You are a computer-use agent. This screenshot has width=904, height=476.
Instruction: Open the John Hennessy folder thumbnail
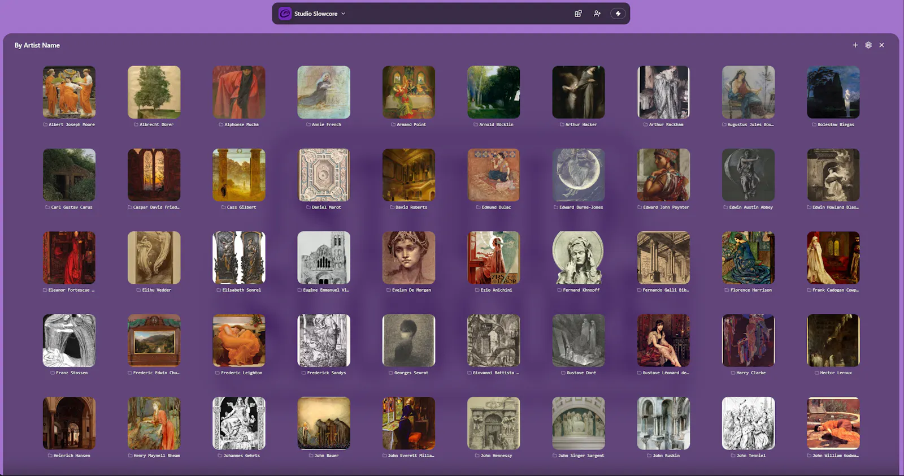(494, 423)
